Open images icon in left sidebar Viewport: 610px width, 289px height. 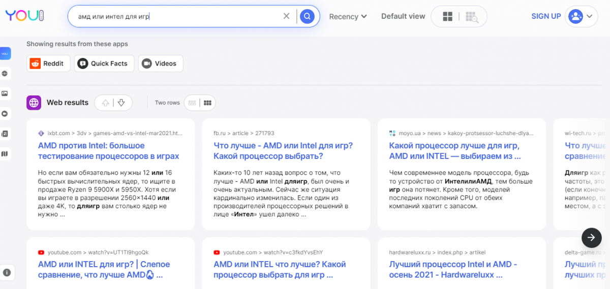[5, 93]
